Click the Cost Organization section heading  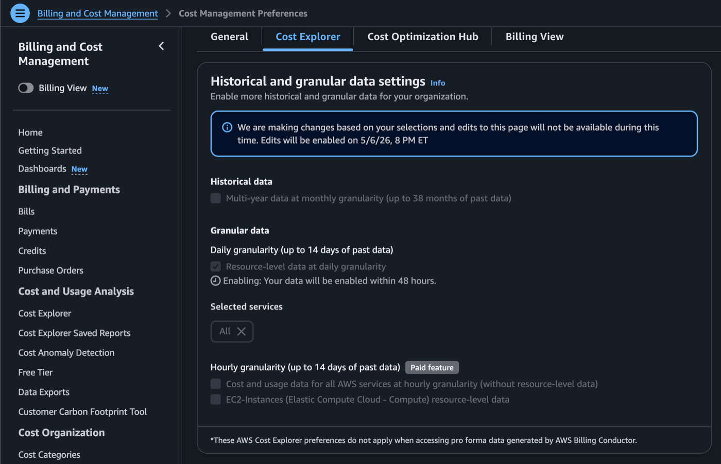point(61,433)
